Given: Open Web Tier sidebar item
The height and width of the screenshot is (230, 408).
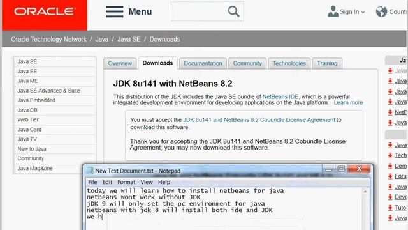Looking at the screenshot, I should pos(55,119).
